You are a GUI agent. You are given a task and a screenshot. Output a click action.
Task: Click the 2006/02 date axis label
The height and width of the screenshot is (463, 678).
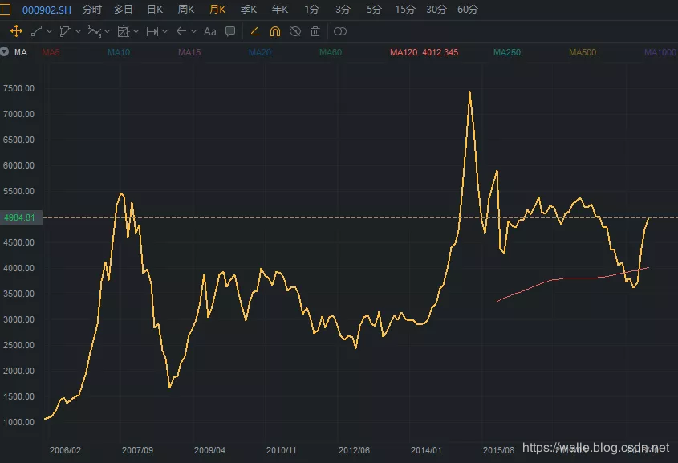click(65, 450)
